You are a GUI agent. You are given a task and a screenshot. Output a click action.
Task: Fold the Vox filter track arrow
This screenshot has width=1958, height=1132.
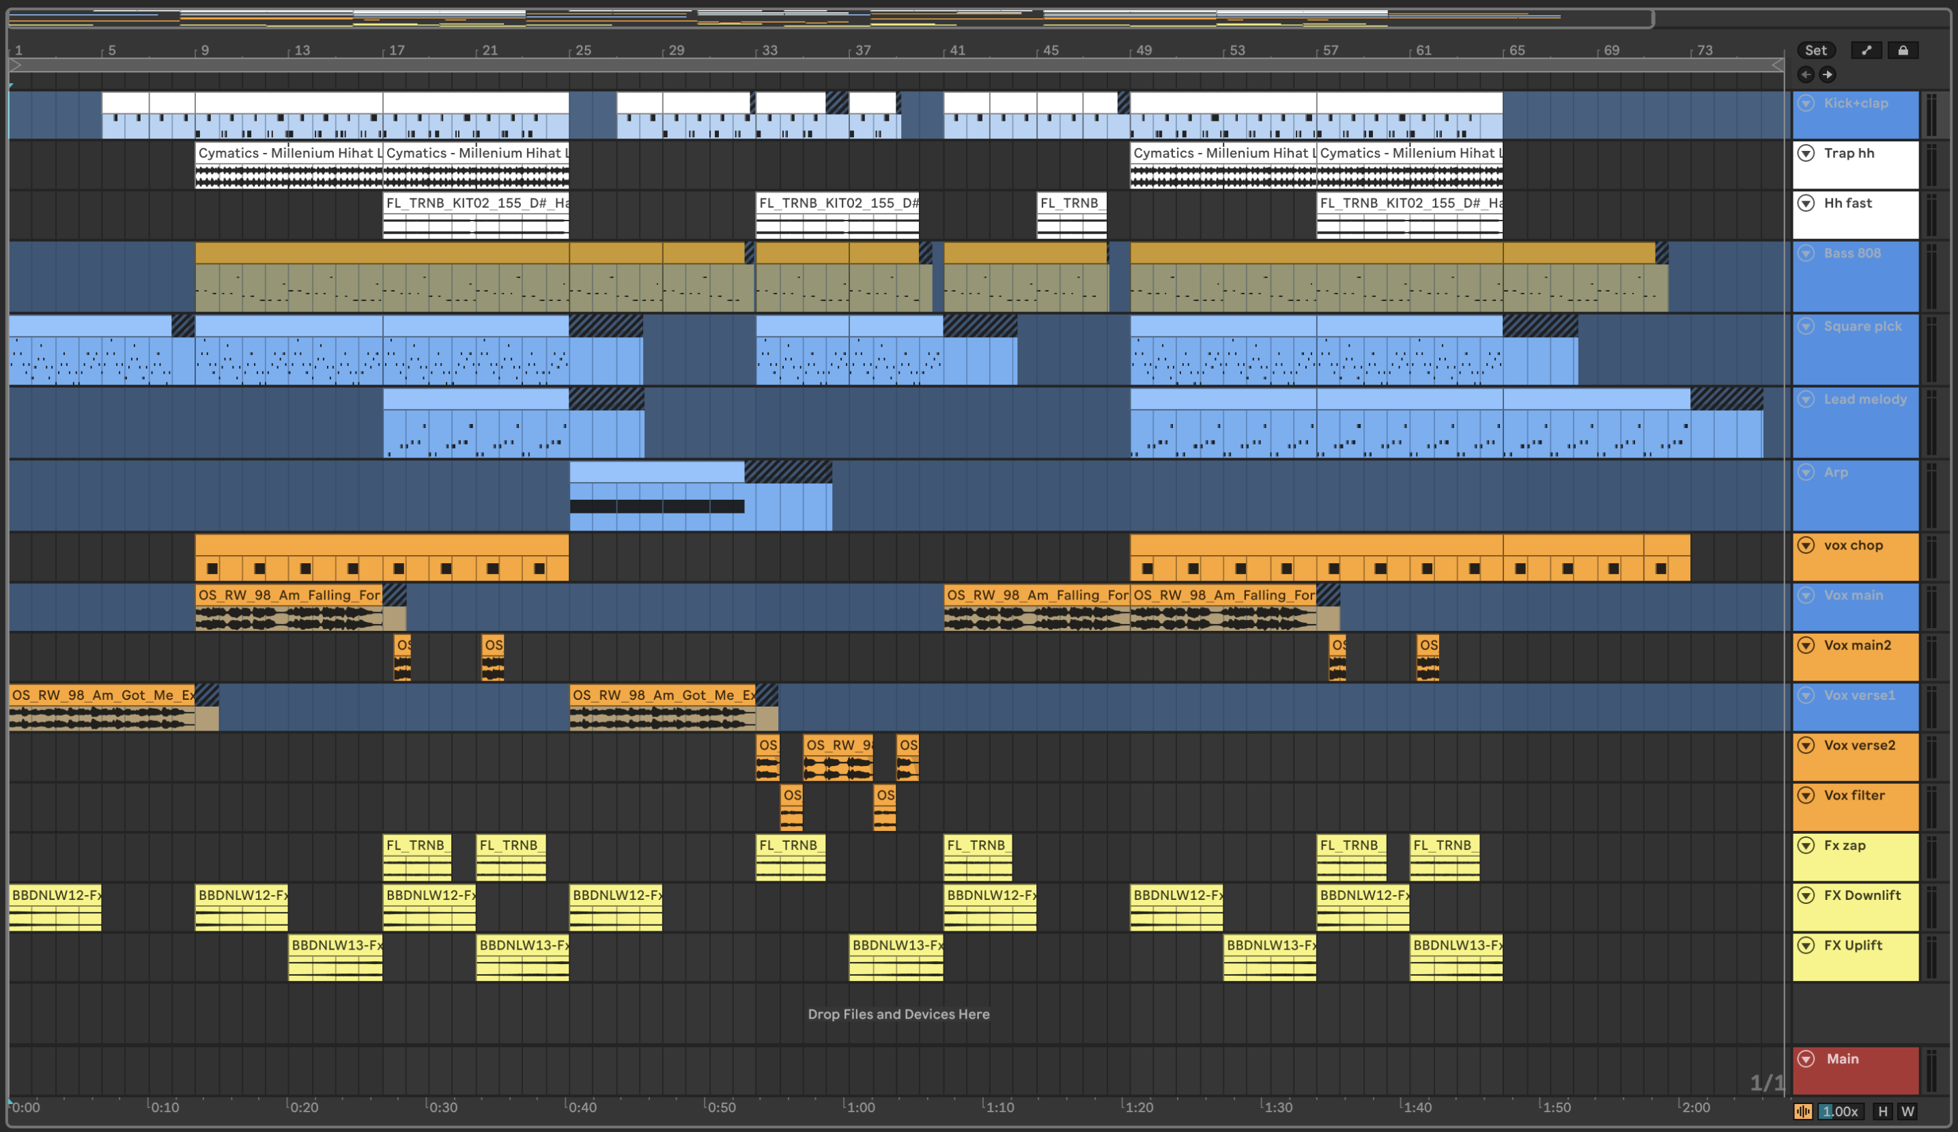point(1806,795)
